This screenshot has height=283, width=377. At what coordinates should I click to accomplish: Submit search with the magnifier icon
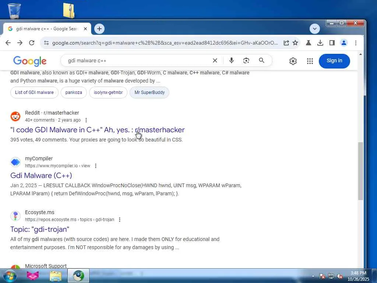pos(262,61)
